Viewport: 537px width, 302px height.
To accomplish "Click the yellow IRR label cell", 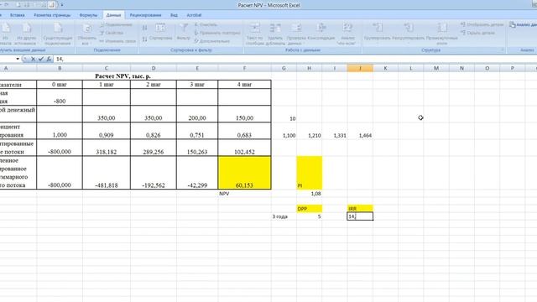I will coord(360,209).
